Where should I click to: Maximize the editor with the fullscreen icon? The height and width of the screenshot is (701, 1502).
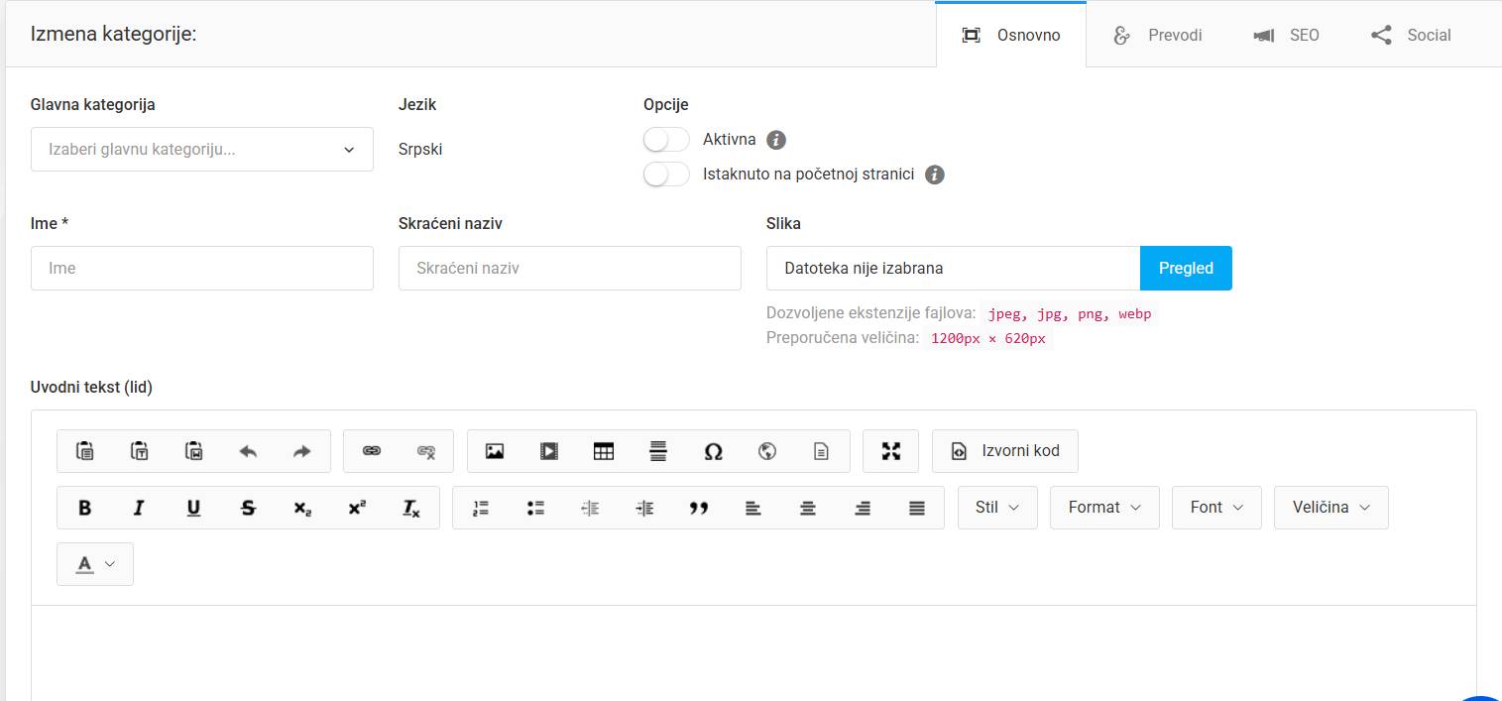[x=891, y=451]
